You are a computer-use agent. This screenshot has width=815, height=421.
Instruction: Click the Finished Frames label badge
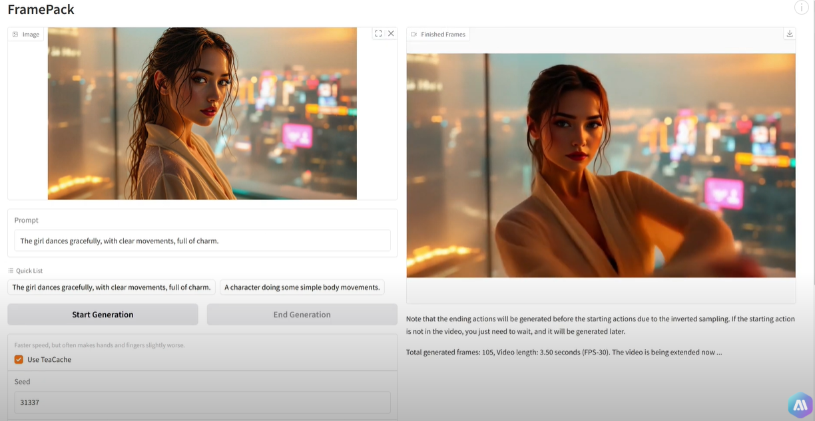coord(438,34)
